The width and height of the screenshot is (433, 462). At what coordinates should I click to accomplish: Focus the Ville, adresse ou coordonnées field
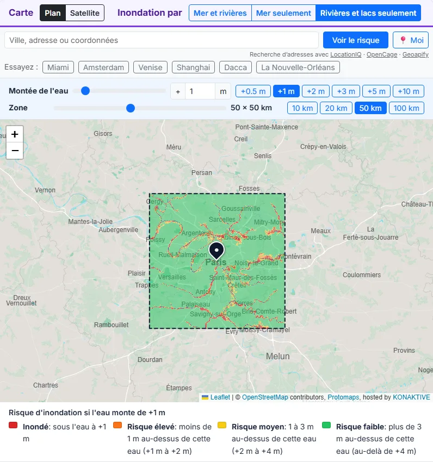click(x=162, y=40)
